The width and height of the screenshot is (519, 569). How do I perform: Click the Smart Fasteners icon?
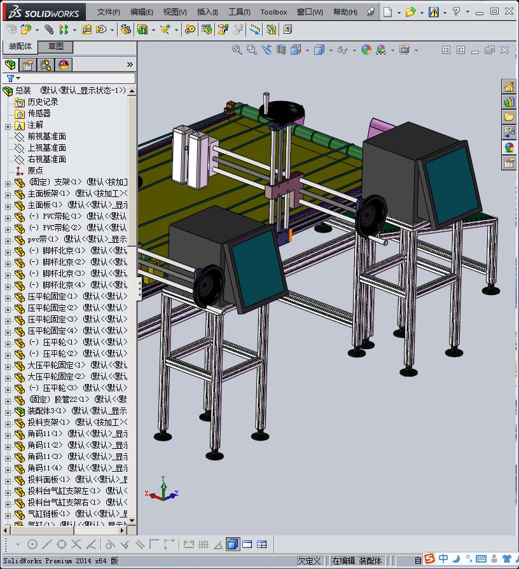(x=86, y=29)
